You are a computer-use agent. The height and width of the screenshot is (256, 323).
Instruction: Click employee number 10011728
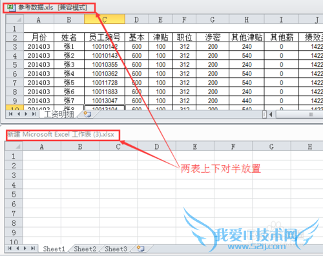105,83
